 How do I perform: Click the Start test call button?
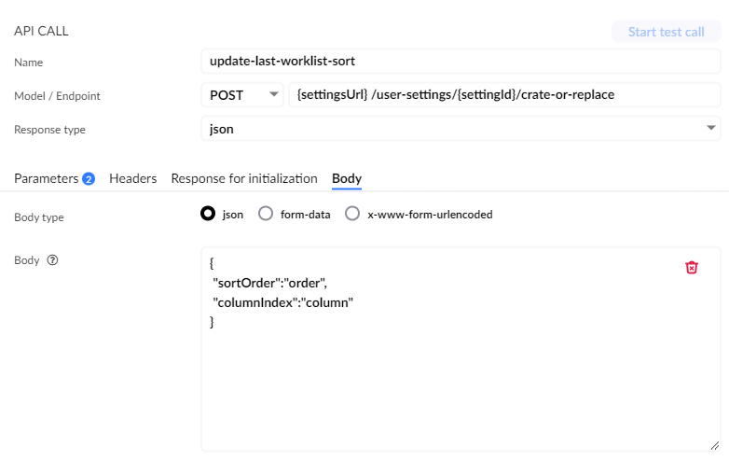pyautogui.click(x=667, y=32)
